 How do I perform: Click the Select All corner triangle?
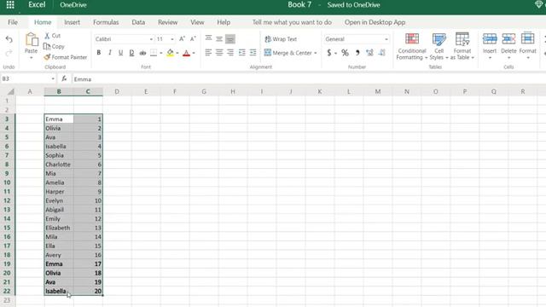pos(10,92)
